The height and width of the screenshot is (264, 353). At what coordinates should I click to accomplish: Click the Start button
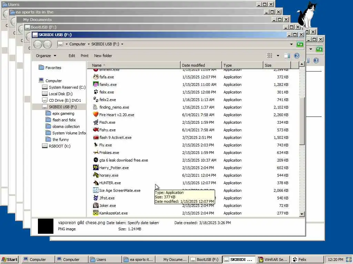tap(9, 260)
